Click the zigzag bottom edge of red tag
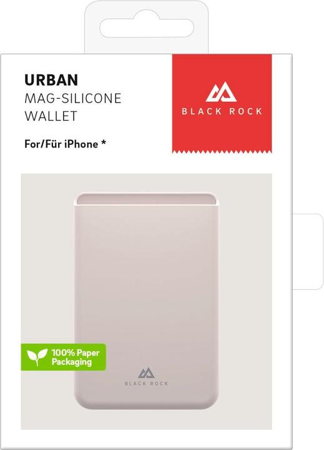This screenshot has width=324, height=450. [222, 151]
